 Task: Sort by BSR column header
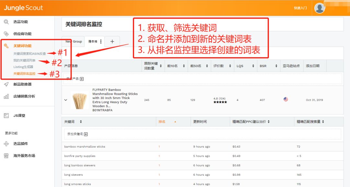(263, 66)
